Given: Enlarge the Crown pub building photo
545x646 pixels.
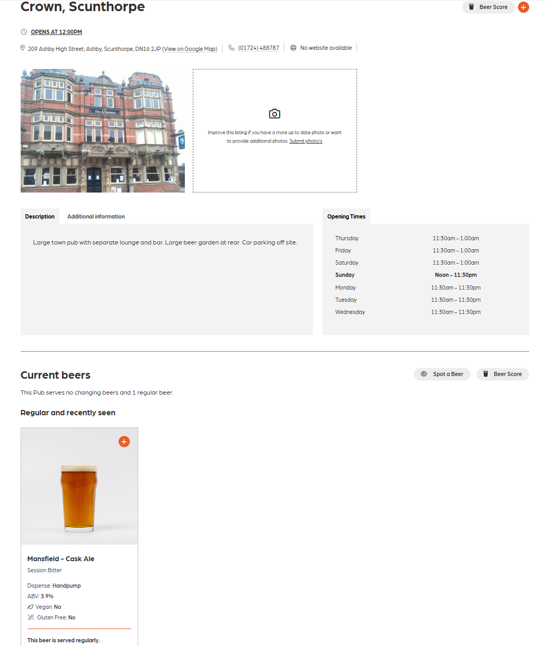Looking at the screenshot, I should pos(102,130).
